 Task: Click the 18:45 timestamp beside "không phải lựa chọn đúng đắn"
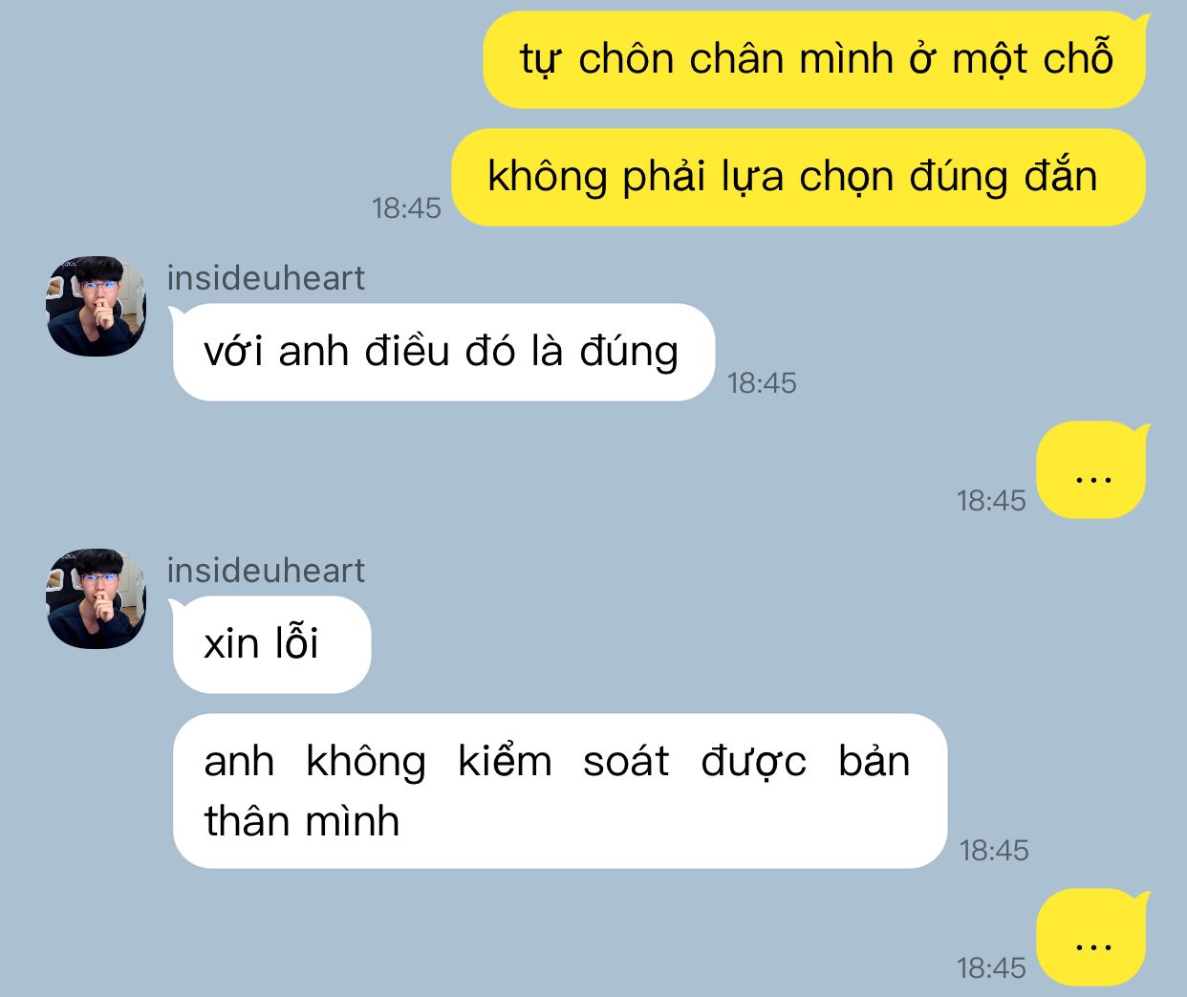(x=406, y=207)
